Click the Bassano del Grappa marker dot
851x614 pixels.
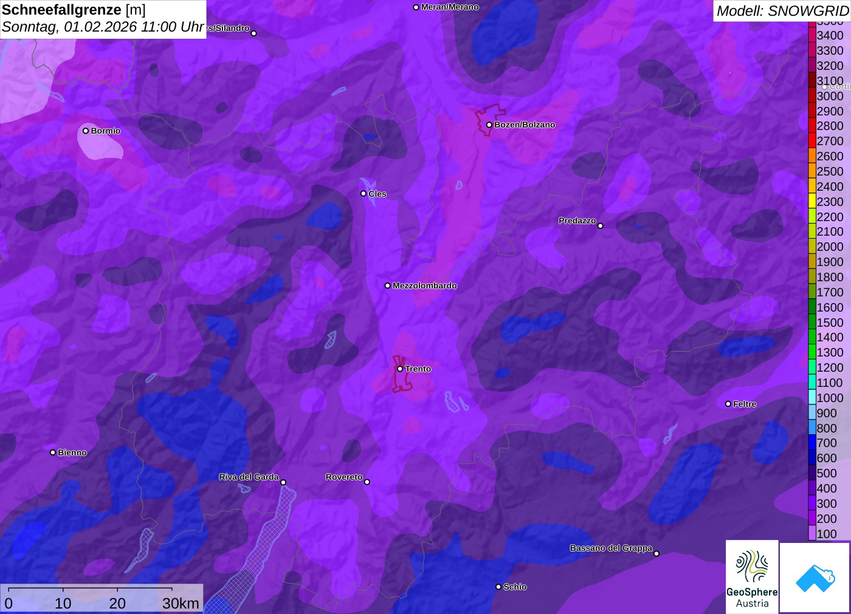click(x=656, y=553)
